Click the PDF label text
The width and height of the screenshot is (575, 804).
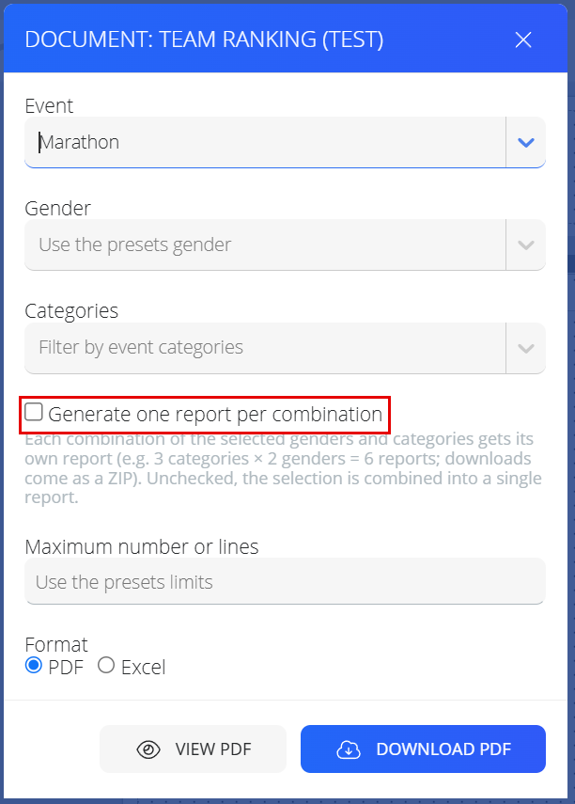[66, 667]
